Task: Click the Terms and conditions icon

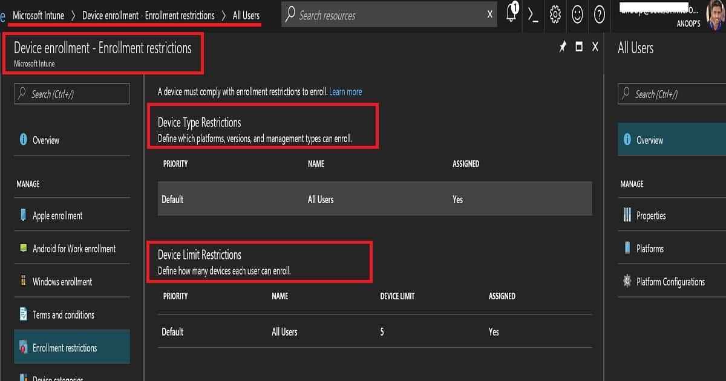Action: 23,314
